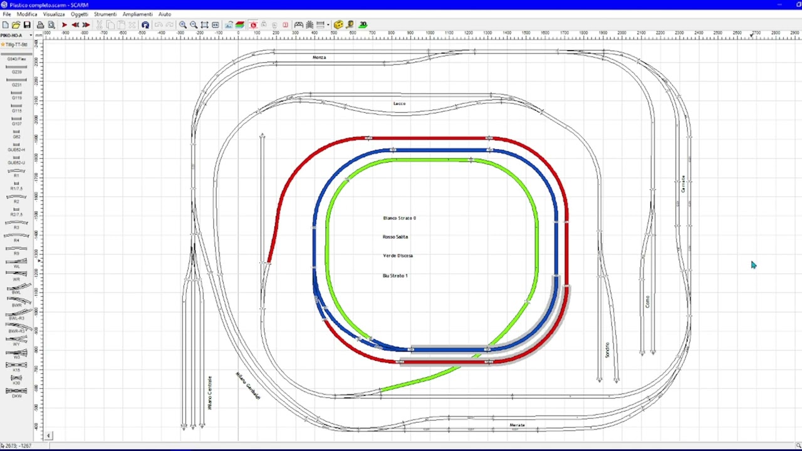Image resolution: width=802 pixels, height=451 pixels.
Task: Select the G62 short track
Action: tap(16, 134)
